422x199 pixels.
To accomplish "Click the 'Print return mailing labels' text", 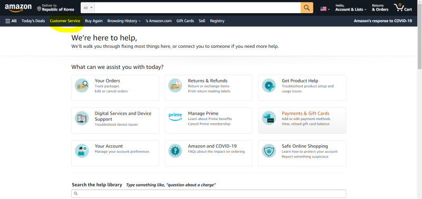I will pos(209,91).
